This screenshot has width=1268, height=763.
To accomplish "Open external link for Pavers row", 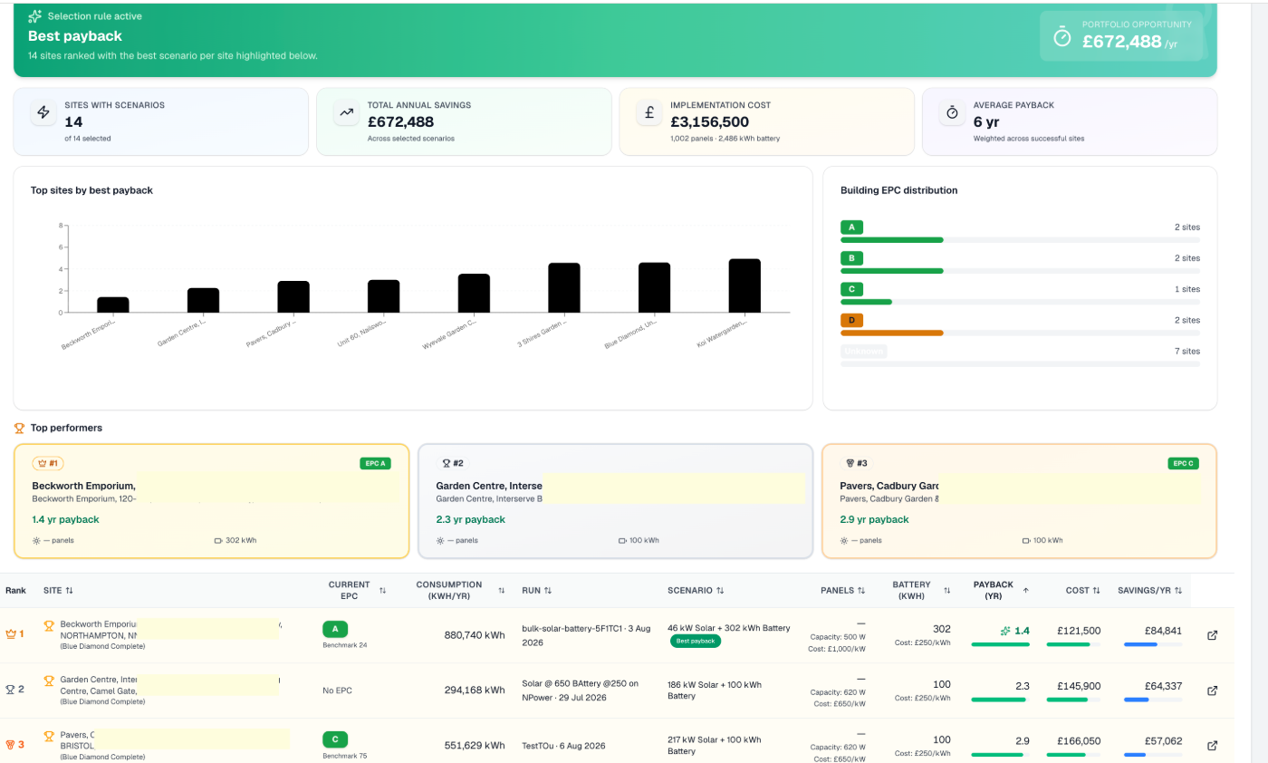I will click(1213, 746).
